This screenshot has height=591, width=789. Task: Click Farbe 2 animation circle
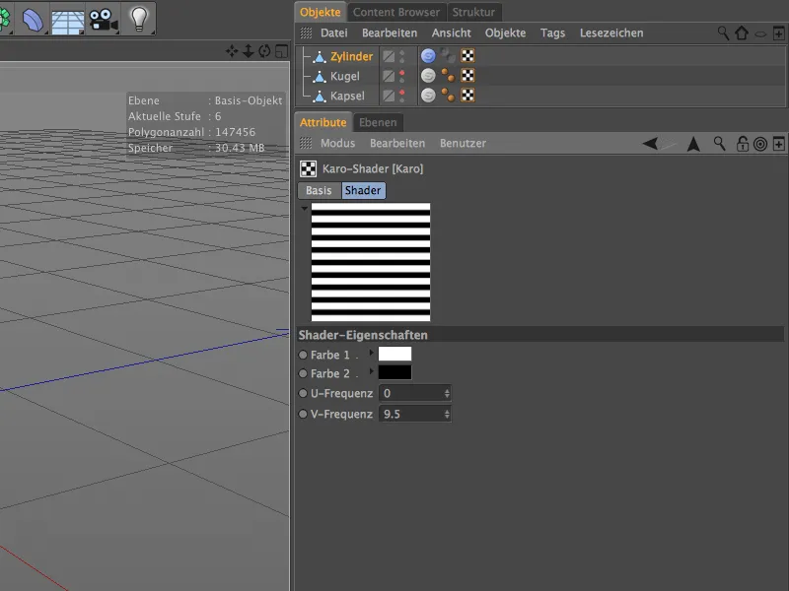tap(303, 373)
